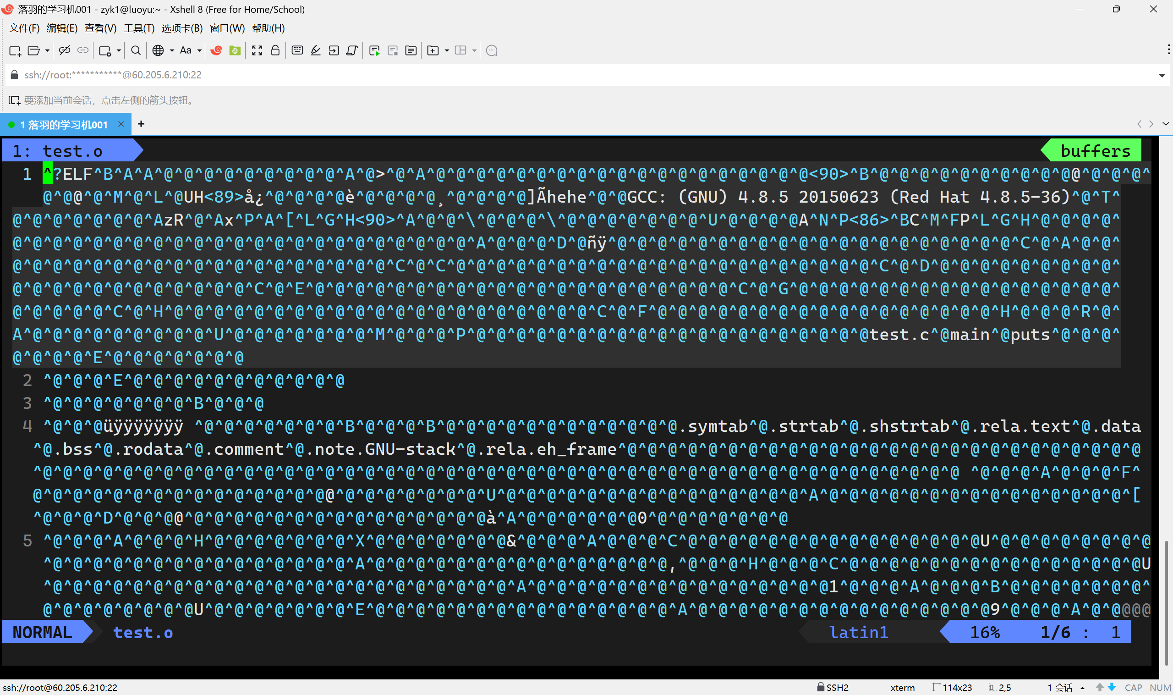1173x695 pixels.
Task: Toggle full screen mode icon
Action: pos(257,50)
